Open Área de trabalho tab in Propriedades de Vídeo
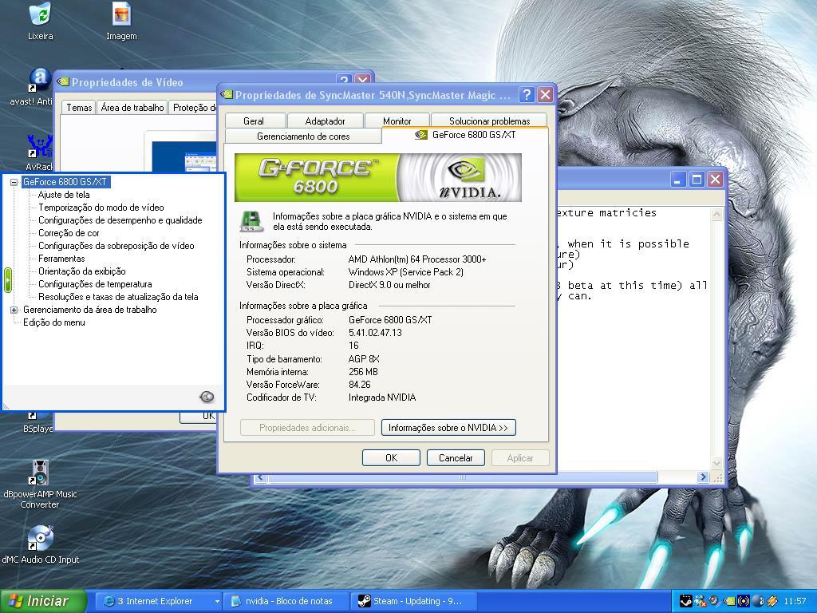The width and height of the screenshot is (817, 613). (x=132, y=108)
